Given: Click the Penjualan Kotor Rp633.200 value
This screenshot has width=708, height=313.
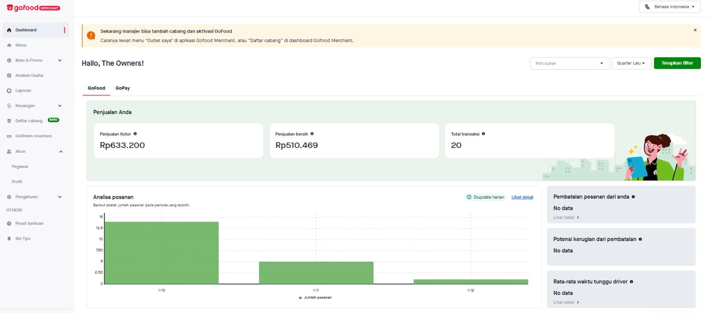Looking at the screenshot, I should 123,145.
